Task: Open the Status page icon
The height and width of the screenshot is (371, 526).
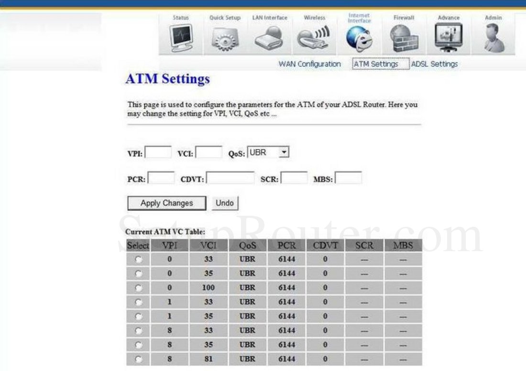Action: point(180,37)
